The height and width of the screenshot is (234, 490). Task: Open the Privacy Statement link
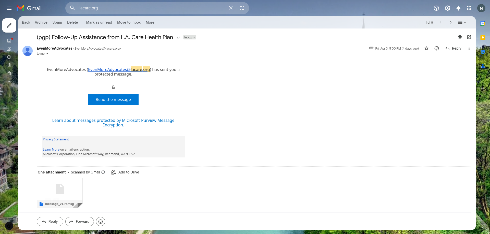click(x=56, y=139)
